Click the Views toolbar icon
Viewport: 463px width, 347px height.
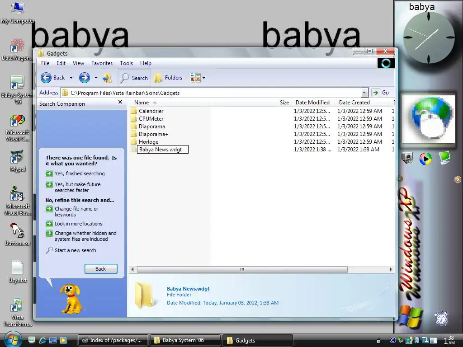pyautogui.click(x=195, y=78)
